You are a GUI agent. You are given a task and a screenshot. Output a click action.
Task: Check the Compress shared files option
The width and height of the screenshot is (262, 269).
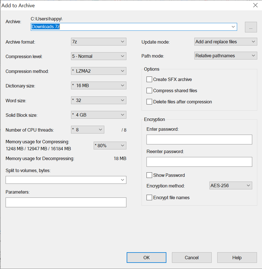[149, 91]
